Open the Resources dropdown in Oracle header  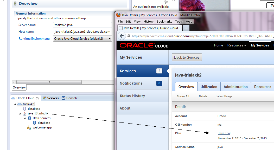237,45
